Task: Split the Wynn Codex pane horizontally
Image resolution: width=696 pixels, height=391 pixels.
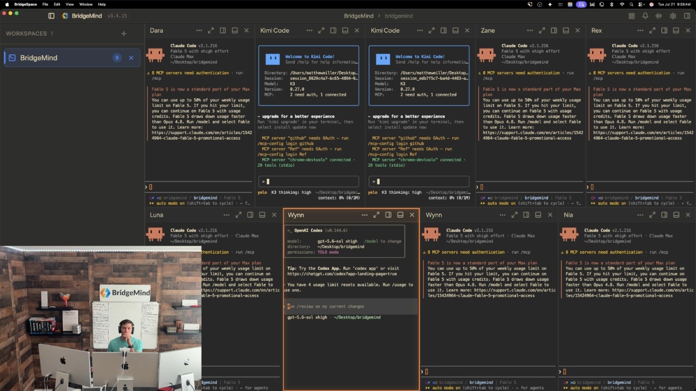Action: pyautogui.click(x=400, y=215)
